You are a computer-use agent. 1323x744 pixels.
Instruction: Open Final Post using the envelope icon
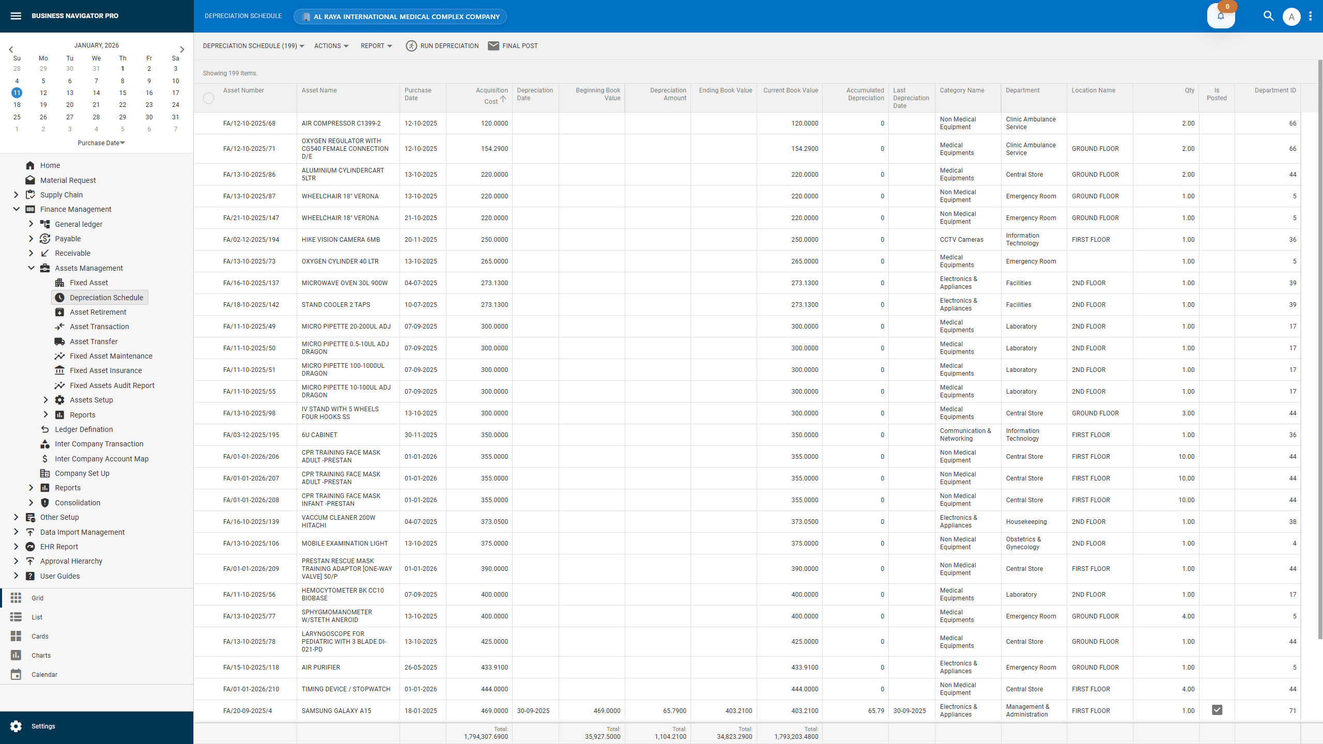click(x=494, y=46)
